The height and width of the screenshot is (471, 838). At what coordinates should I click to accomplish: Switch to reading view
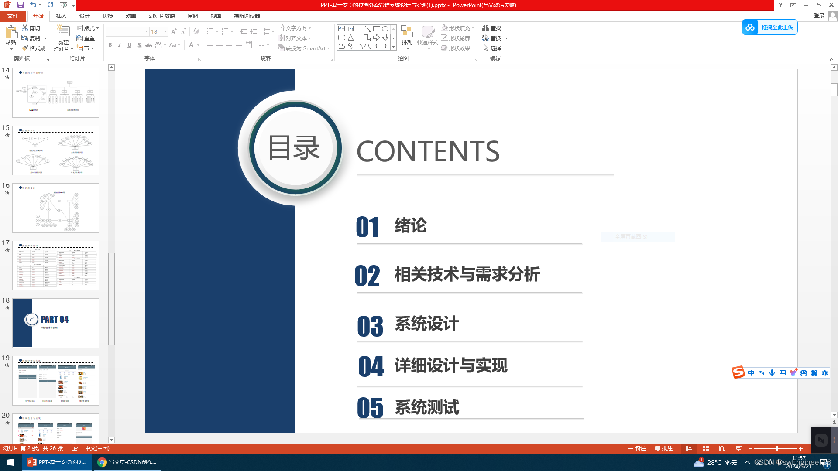point(722,448)
